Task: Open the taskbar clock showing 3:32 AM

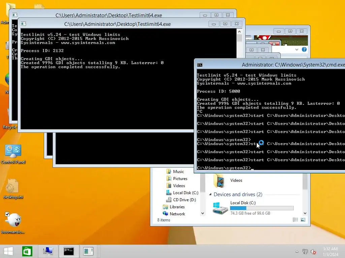Action: [x=331, y=252]
